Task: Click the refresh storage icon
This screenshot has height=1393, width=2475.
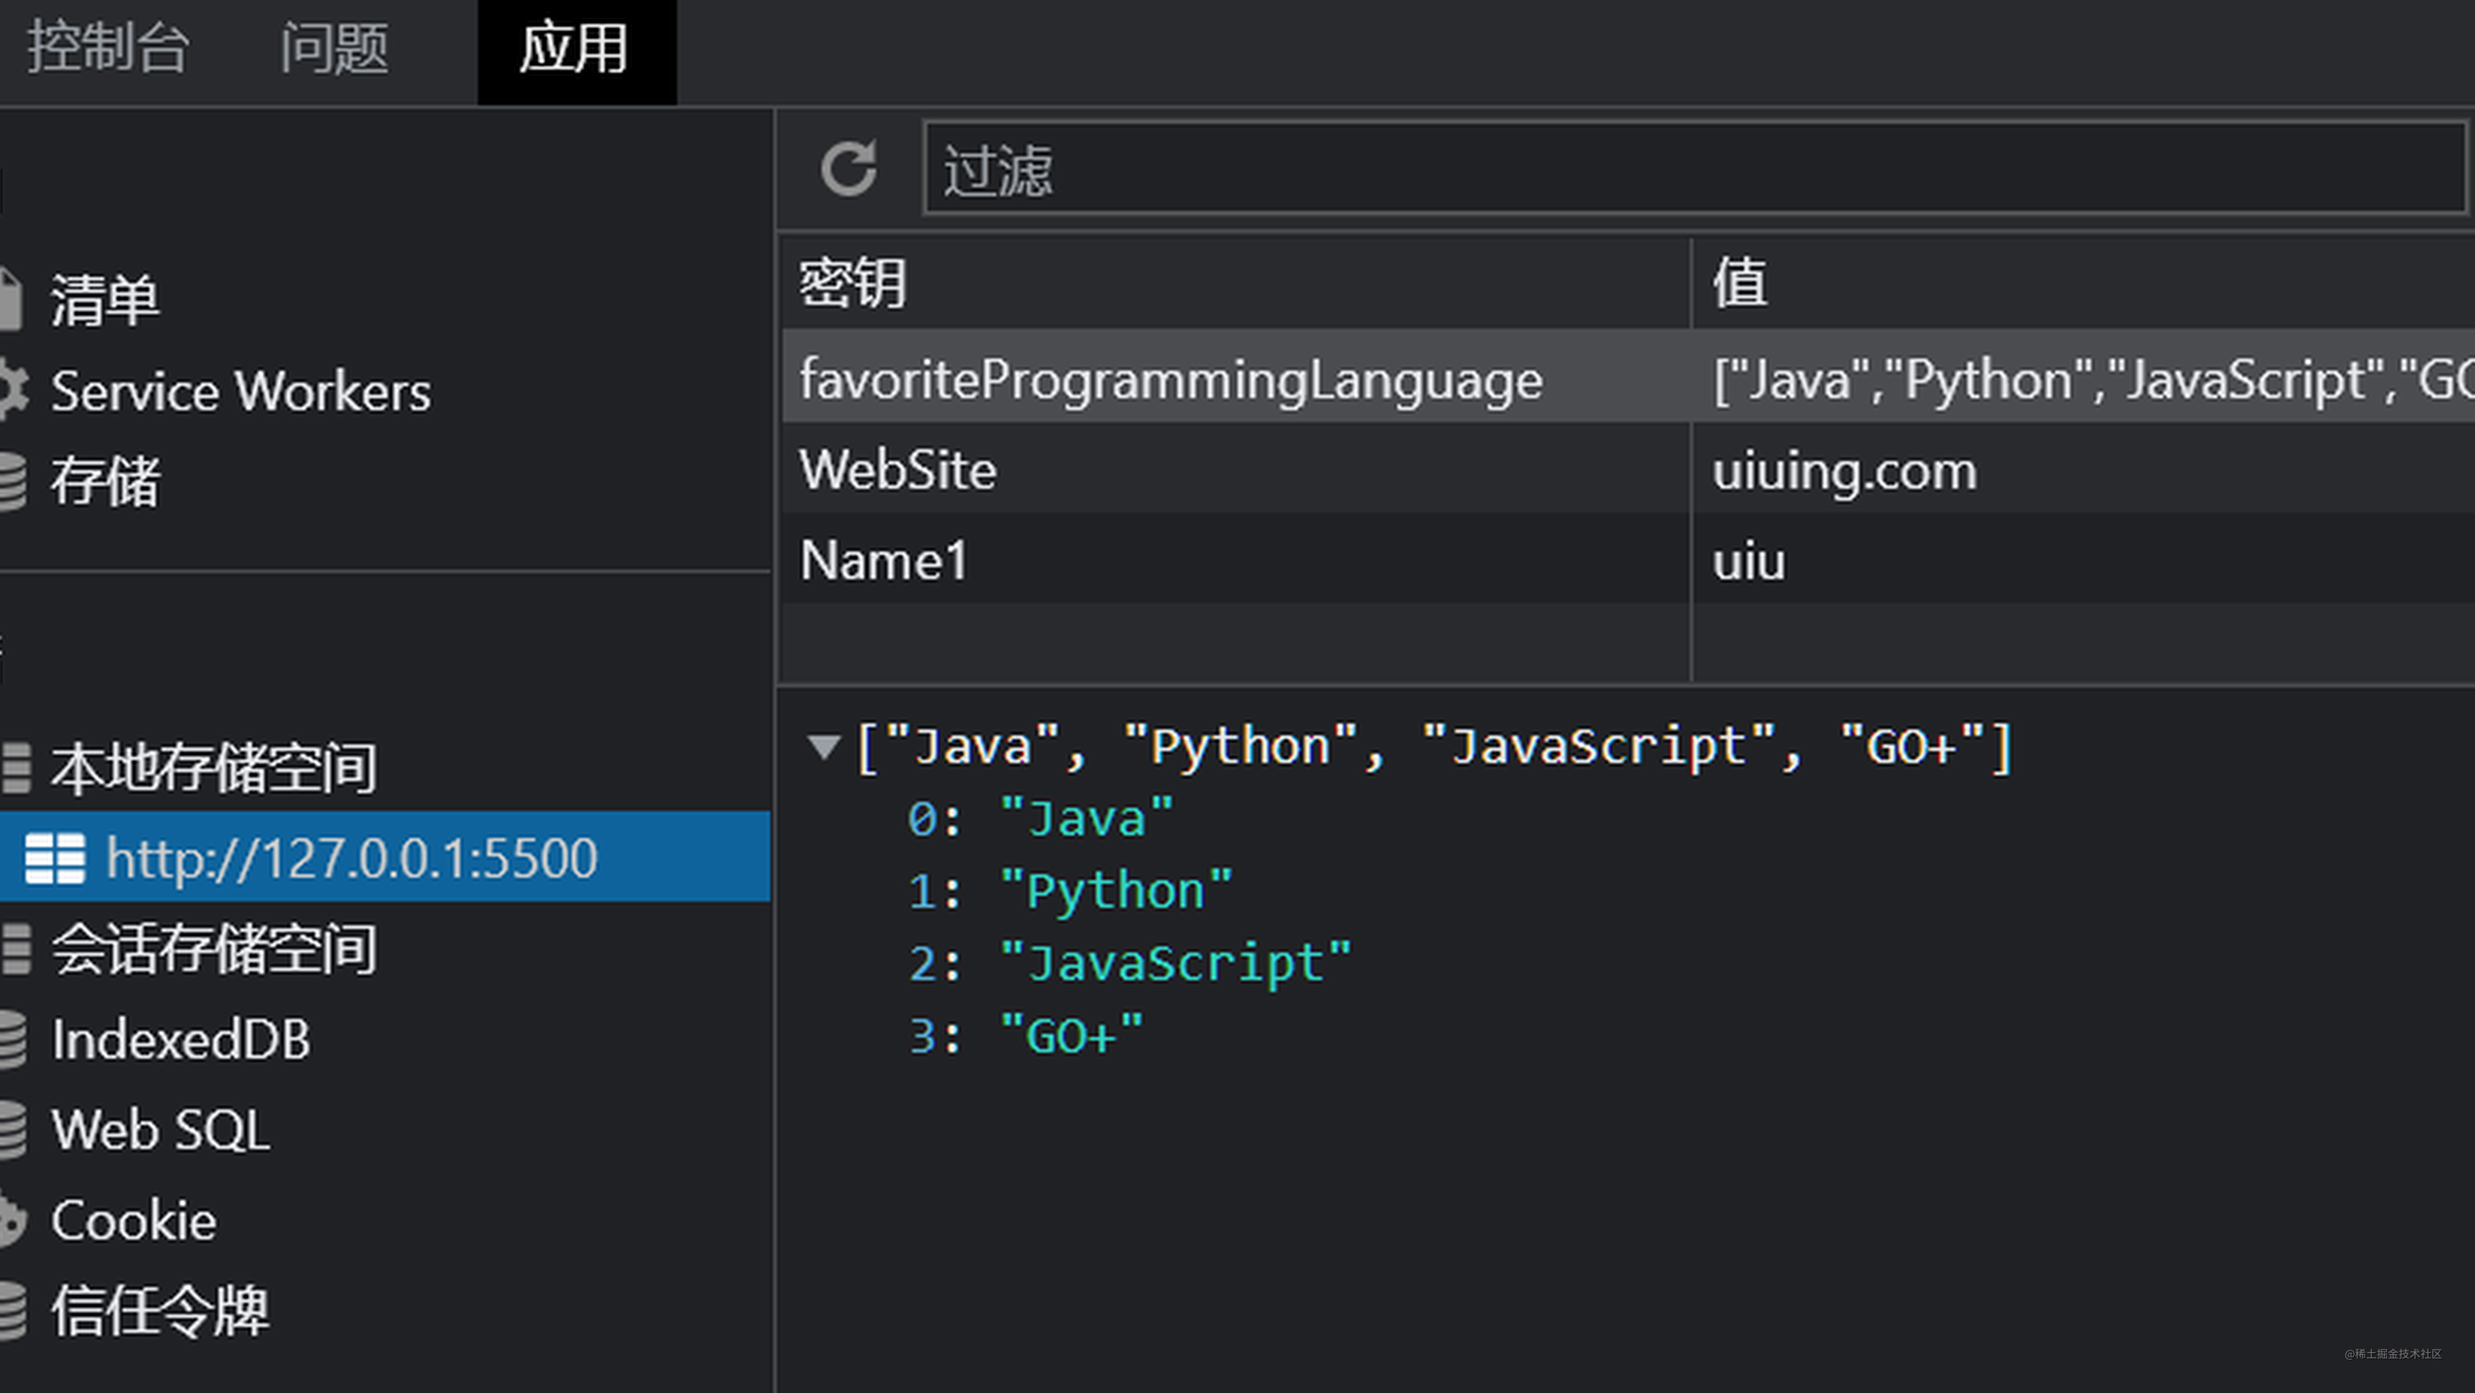Action: coord(849,169)
